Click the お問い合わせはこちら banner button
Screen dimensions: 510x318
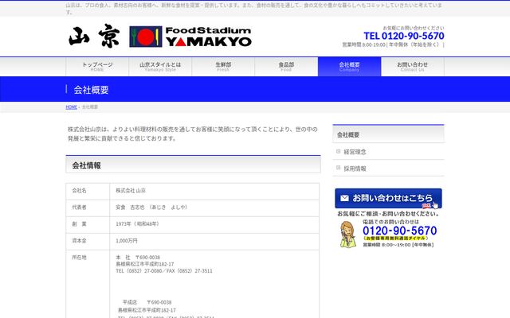tap(388, 198)
